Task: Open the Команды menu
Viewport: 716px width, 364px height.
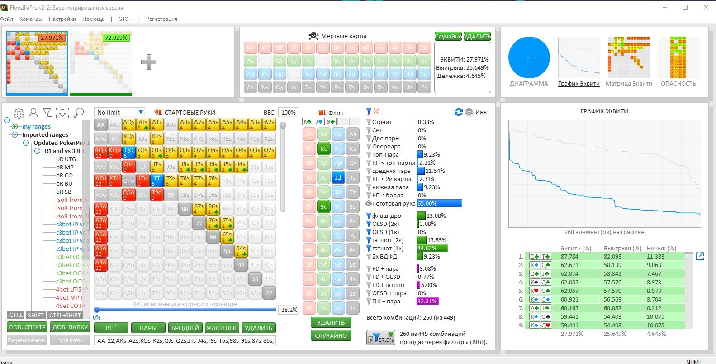Action: coord(31,19)
